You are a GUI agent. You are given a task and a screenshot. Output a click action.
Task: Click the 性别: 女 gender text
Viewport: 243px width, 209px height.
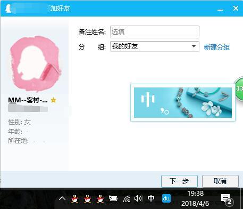tap(19, 122)
